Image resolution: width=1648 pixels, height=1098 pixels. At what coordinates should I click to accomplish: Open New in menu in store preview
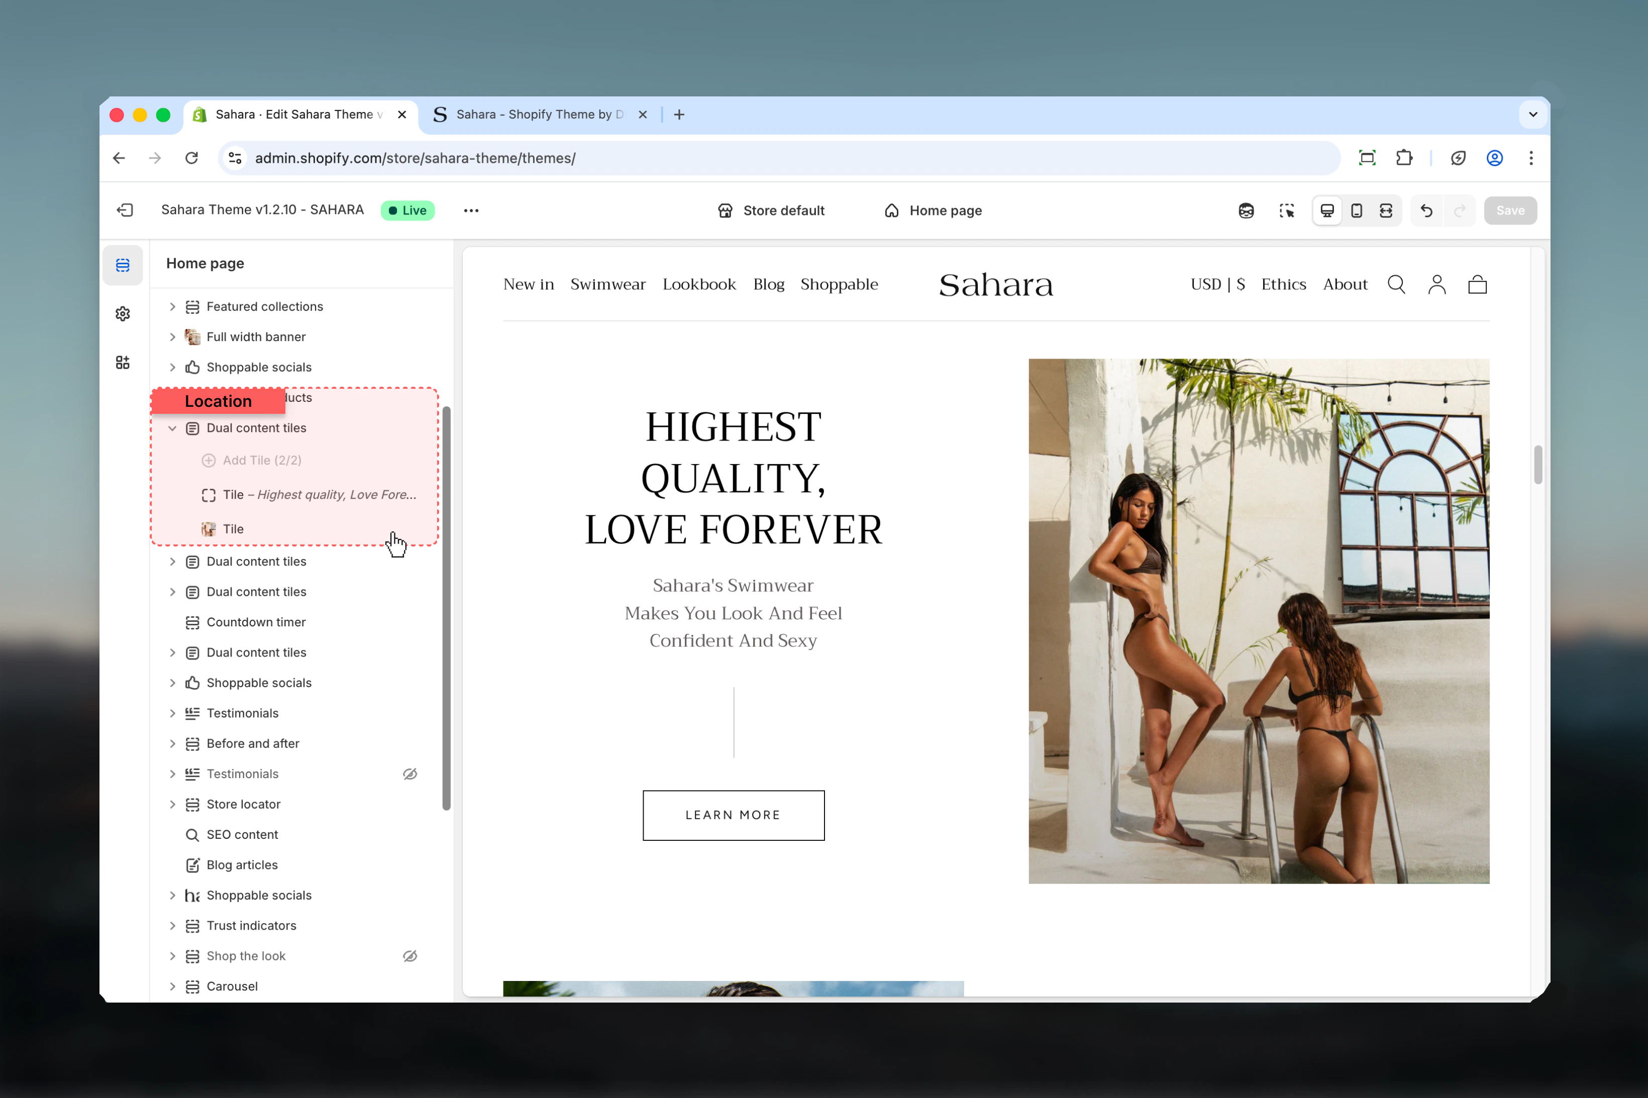529,284
